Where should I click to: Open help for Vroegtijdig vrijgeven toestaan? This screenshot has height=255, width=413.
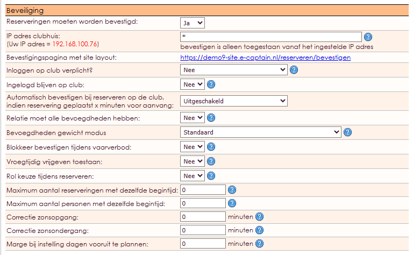211,161
